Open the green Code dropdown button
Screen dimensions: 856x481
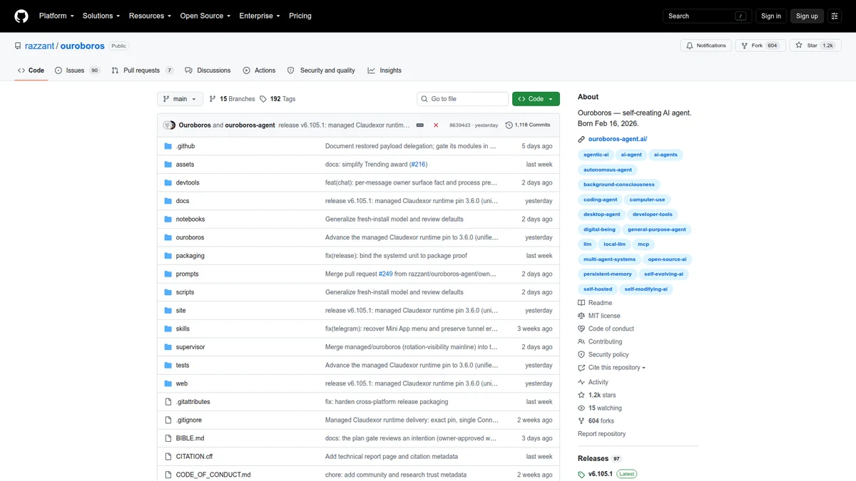coord(536,99)
